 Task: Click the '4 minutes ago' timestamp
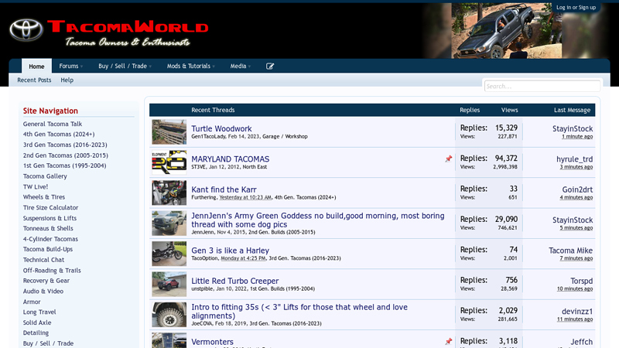click(576, 197)
